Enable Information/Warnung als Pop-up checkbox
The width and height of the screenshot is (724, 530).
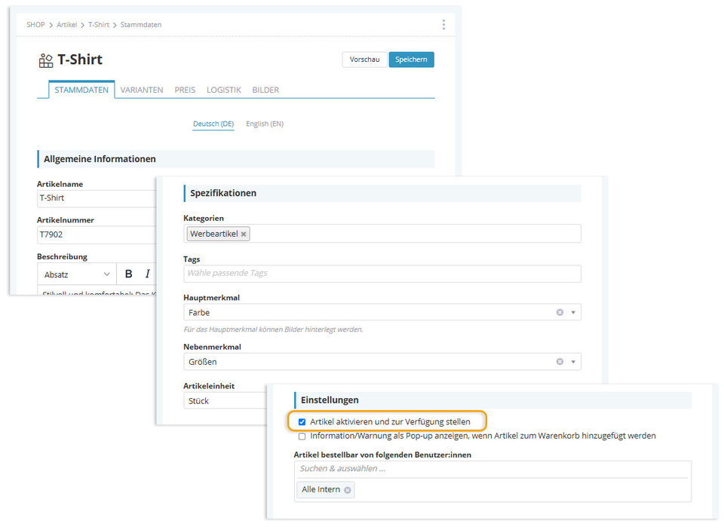coord(302,437)
